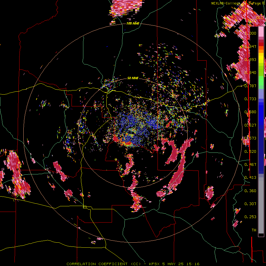Click the 'TH' threshold label on scale
The height and width of the screenshot is (266, 266).
(254, 230)
